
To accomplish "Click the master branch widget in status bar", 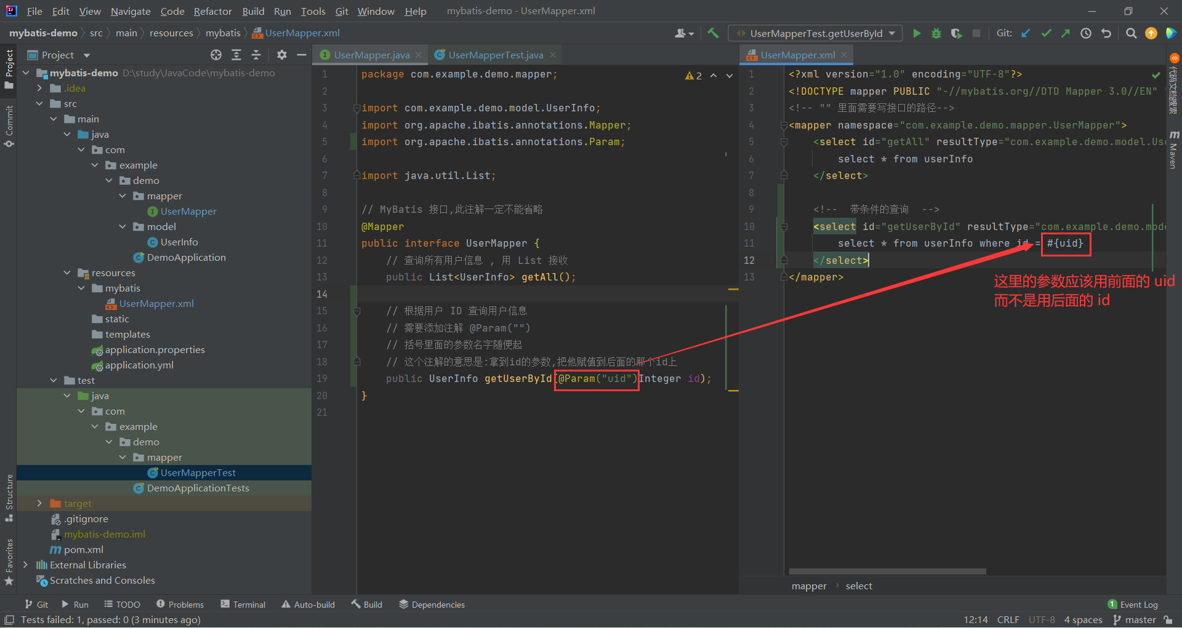I will 1135,619.
